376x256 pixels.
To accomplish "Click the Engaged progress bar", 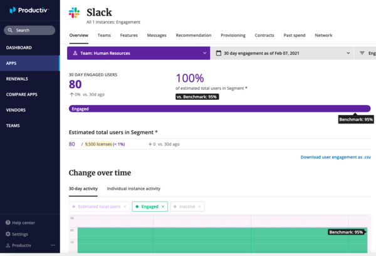I will pyautogui.click(x=220, y=109).
